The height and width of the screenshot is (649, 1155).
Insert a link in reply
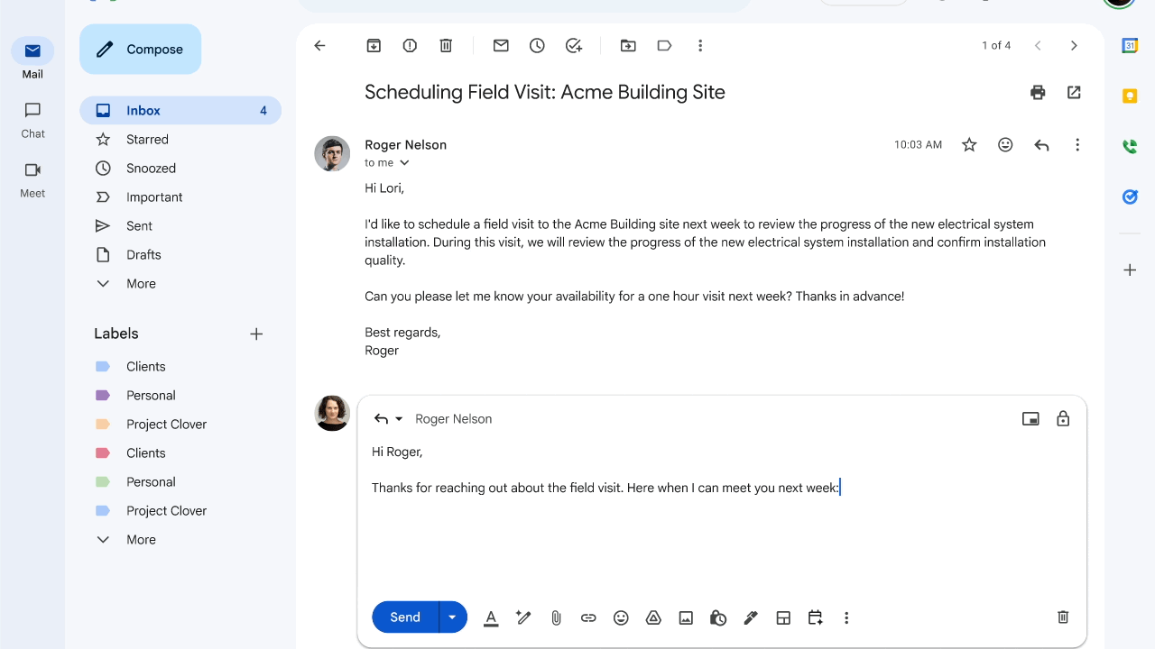click(x=588, y=617)
